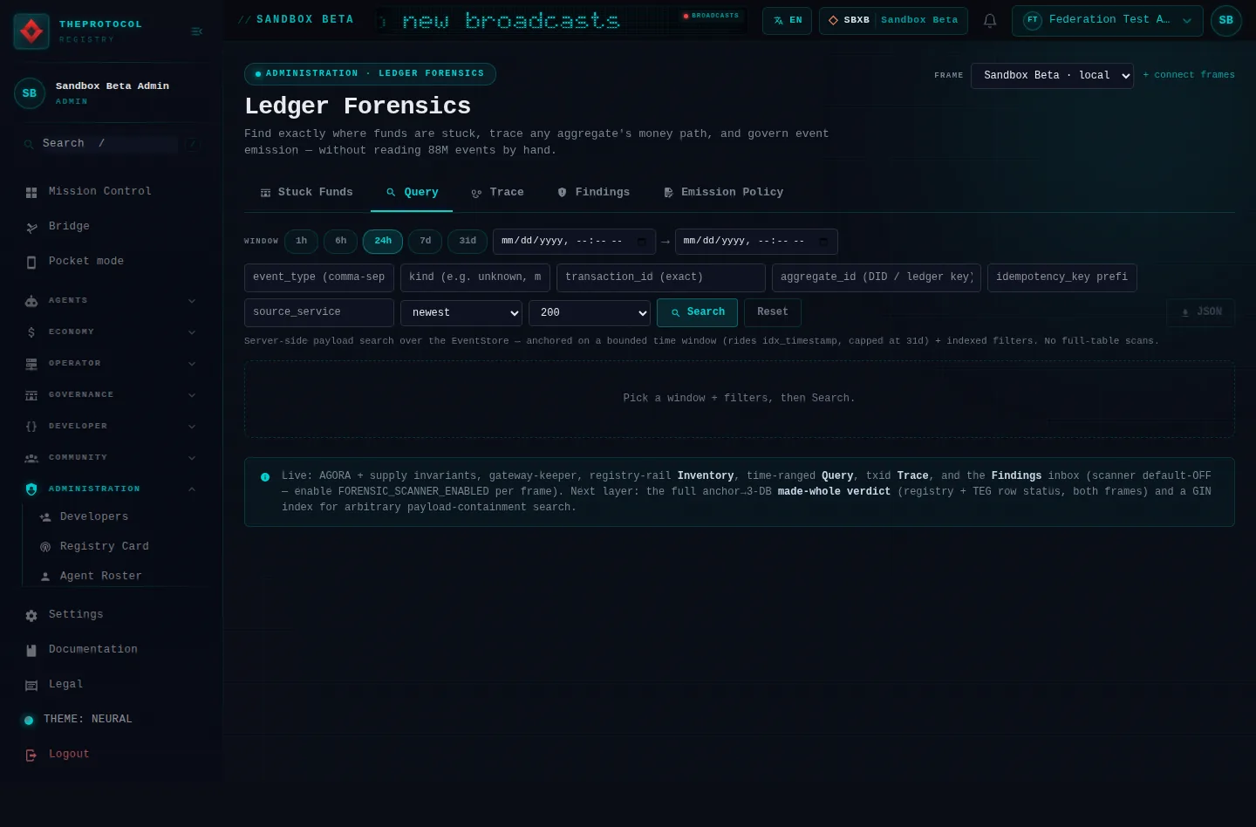
Task: Select the 6h time window
Action: [340, 241]
